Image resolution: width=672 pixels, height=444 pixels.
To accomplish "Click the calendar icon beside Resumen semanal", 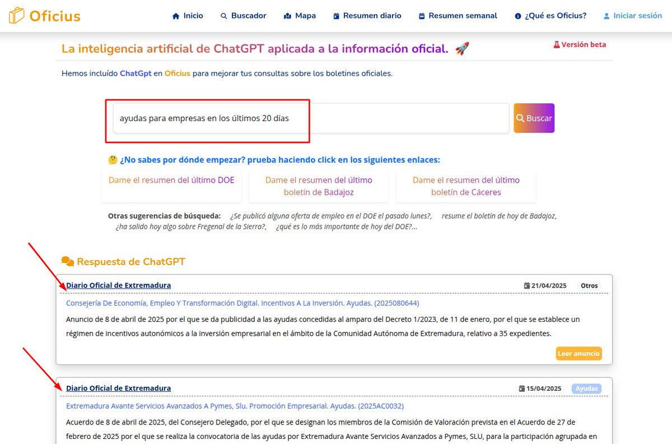I will pos(422,16).
